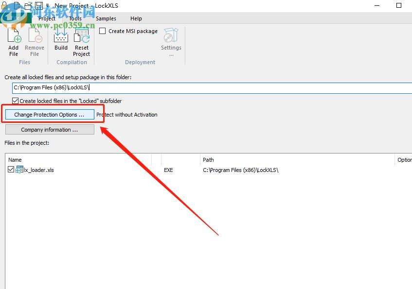
Task: Click the file path C:\Program Files (x86)\LockXLS\ cell
Action: click(x=240, y=170)
